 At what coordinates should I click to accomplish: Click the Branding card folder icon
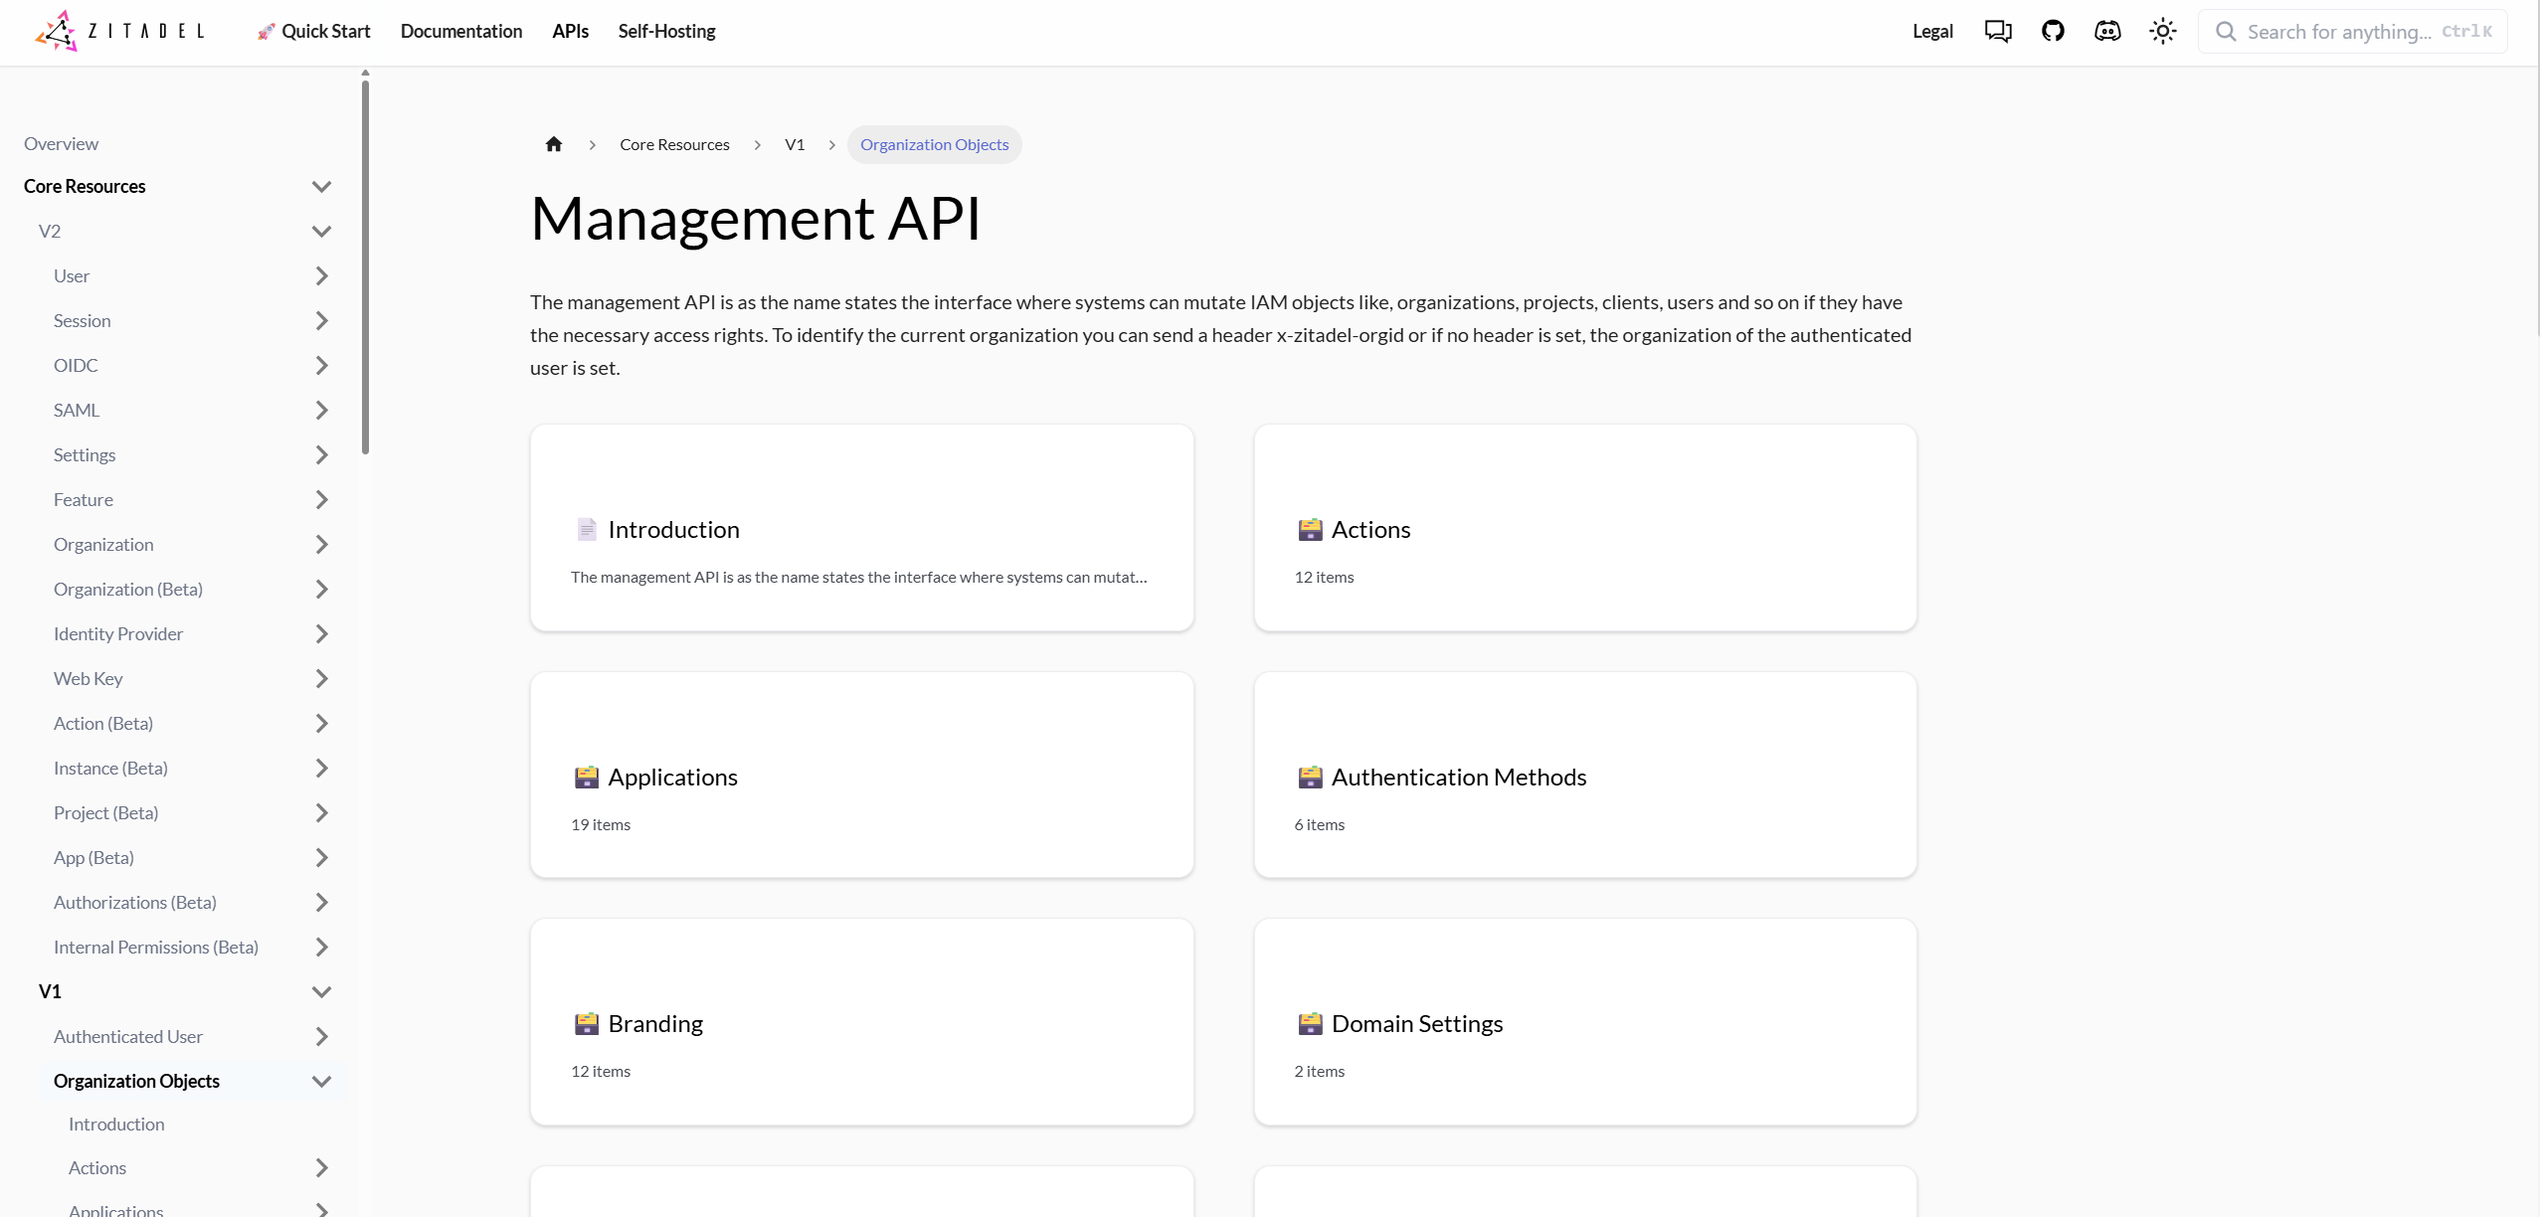[587, 1023]
